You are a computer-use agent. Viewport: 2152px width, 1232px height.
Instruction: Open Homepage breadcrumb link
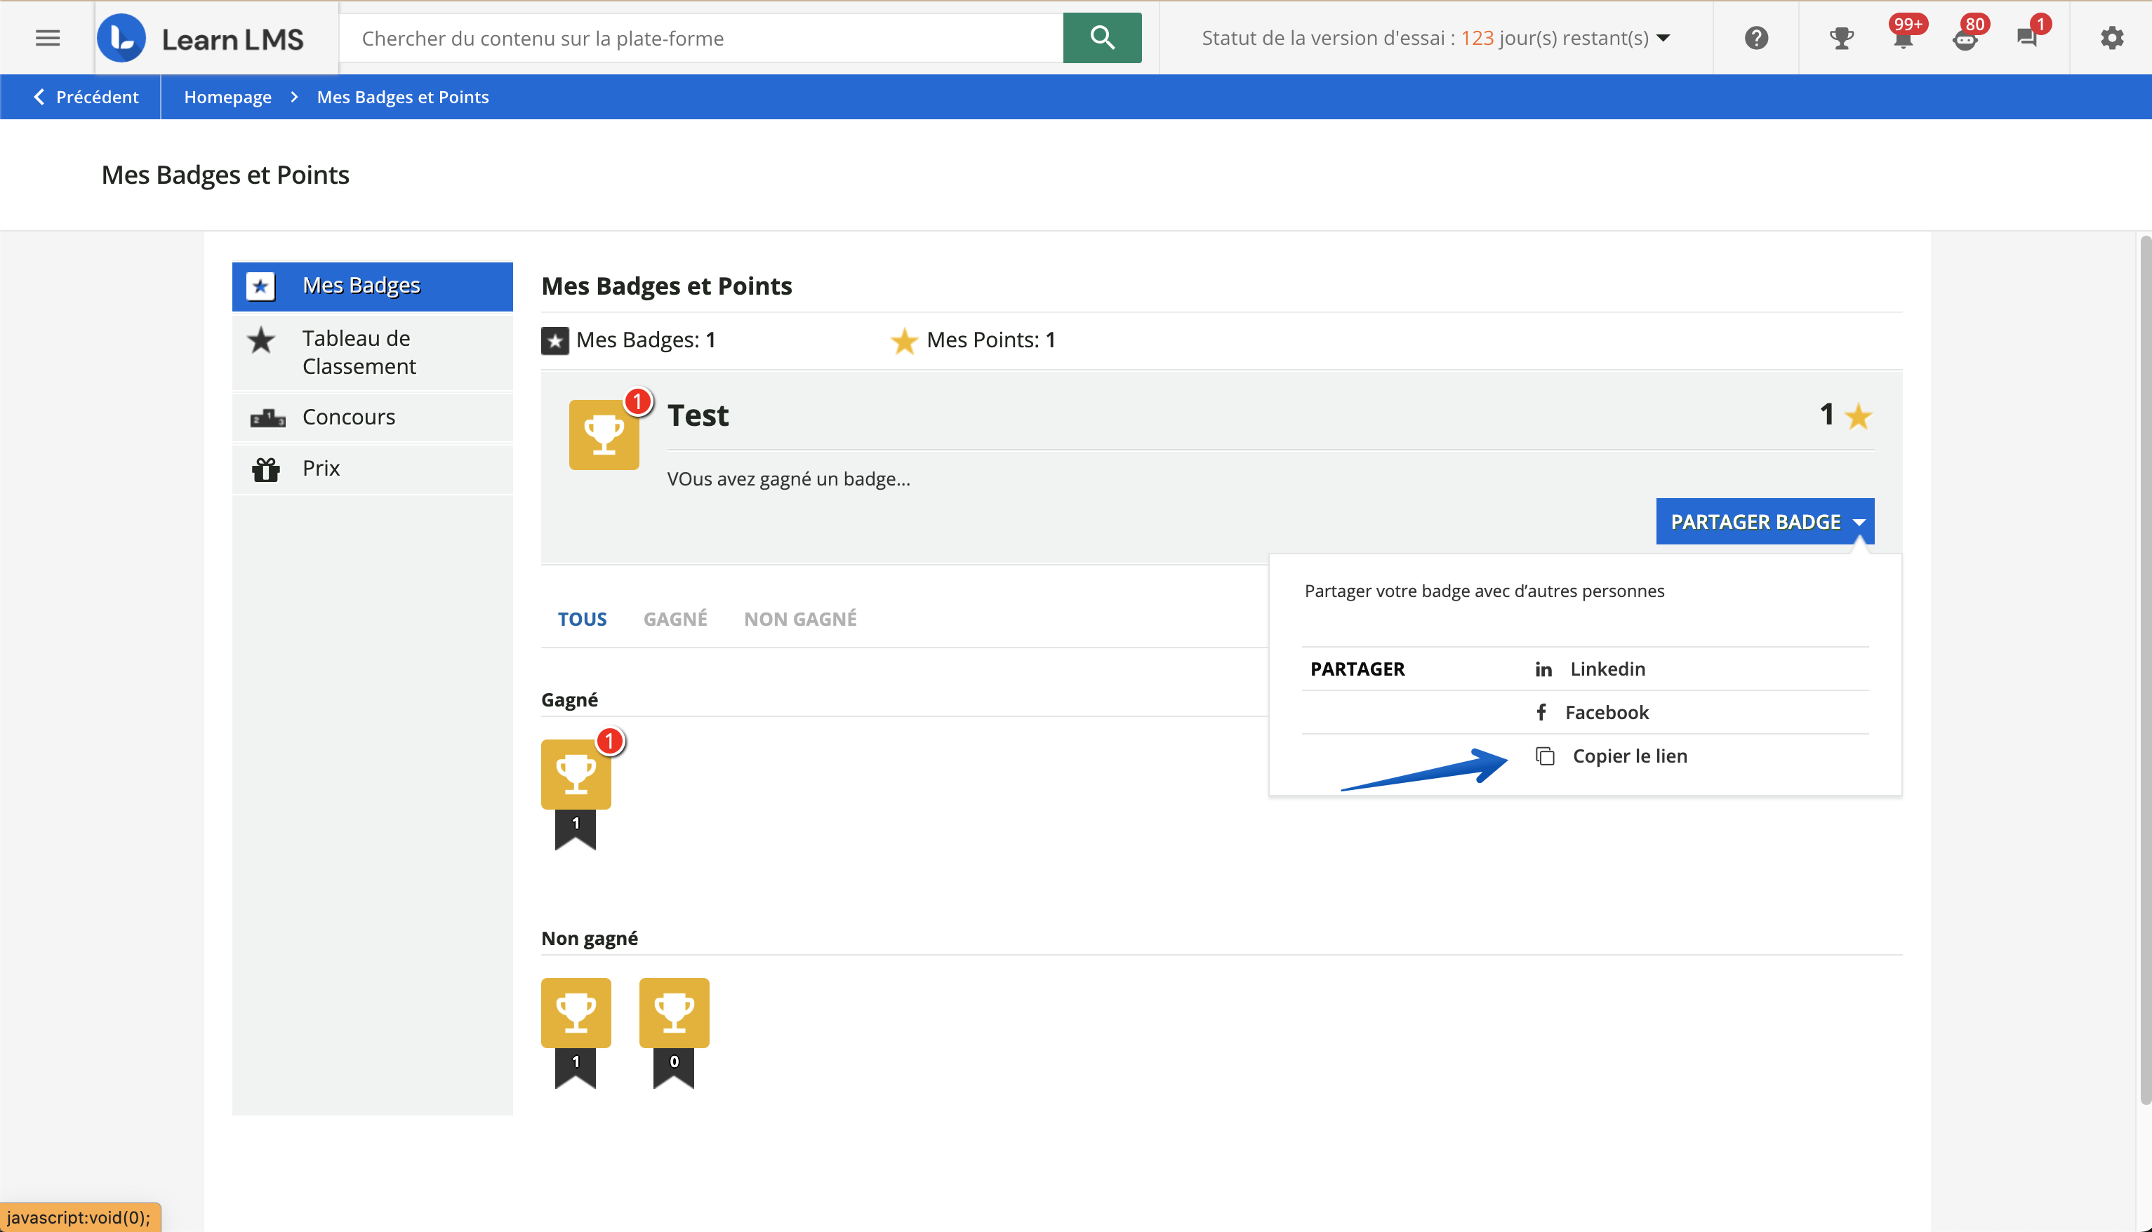coord(227,96)
